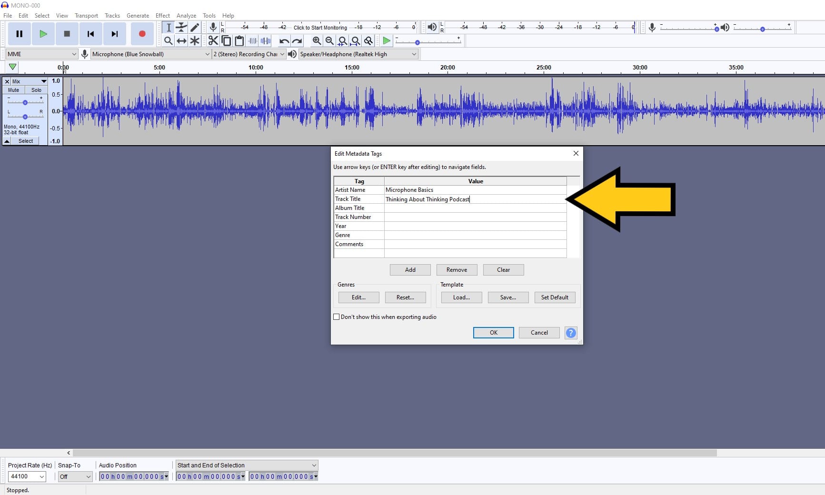
Task: Mute the Mix track
Action: click(x=13, y=90)
